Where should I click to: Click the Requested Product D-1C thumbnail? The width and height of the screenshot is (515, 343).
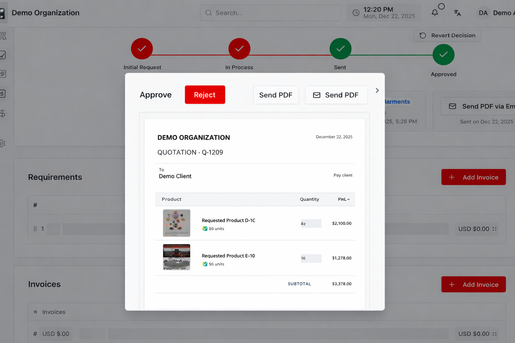pyautogui.click(x=176, y=223)
